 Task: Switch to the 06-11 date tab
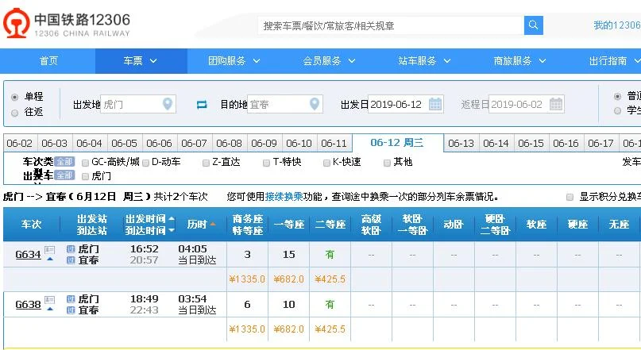coord(334,144)
